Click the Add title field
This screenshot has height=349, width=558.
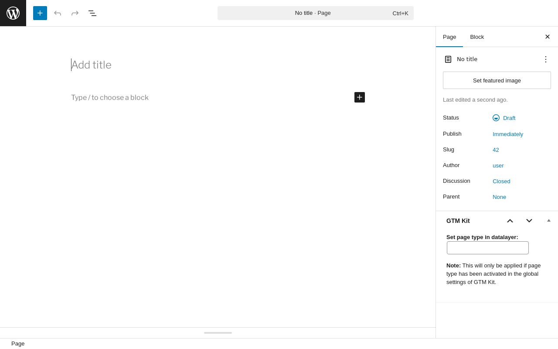point(218,65)
